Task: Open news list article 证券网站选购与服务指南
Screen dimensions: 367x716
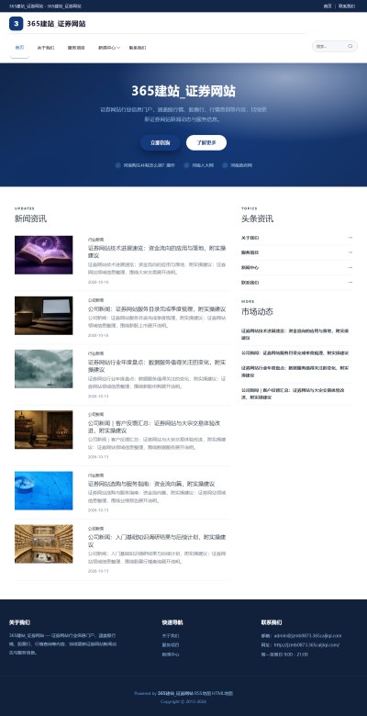Action: tap(151, 484)
